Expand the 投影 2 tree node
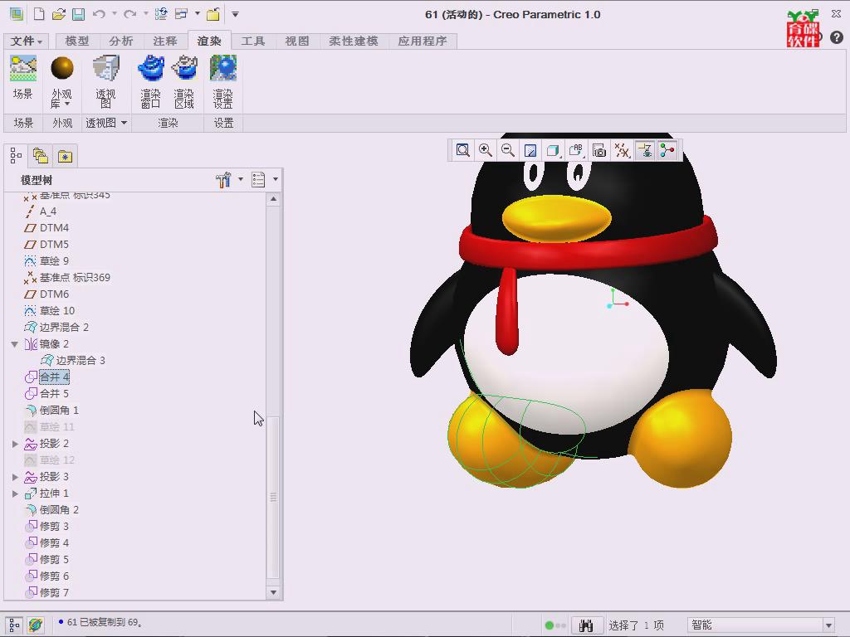Screen dimensions: 850x637 (x=15, y=444)
